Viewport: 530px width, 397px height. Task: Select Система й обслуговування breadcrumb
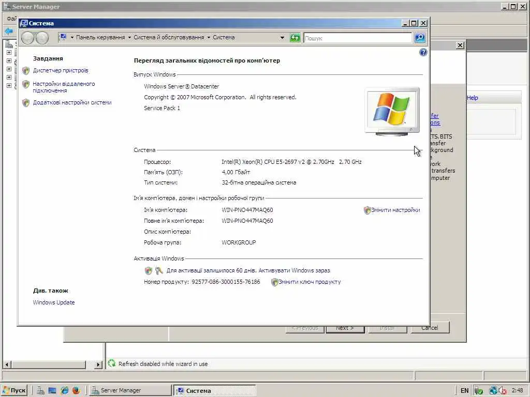(169, 37)
